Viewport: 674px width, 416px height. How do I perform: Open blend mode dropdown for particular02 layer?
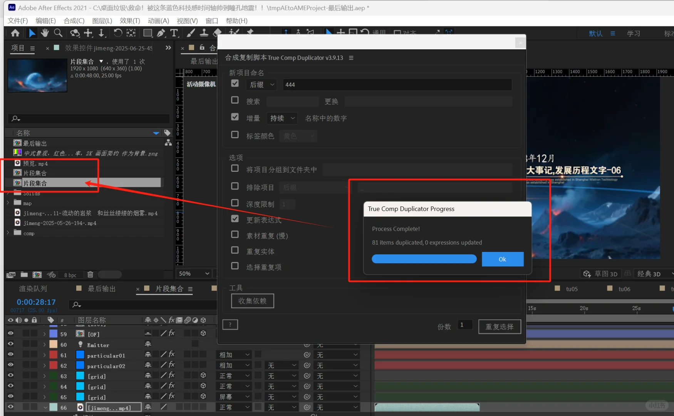(235, 365)
